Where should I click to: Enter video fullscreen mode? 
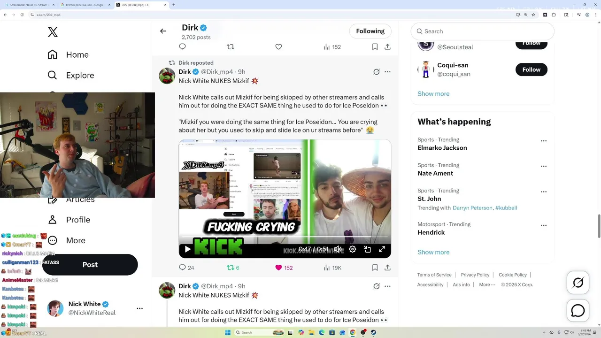pyautogui.click(x=382, y=249)
